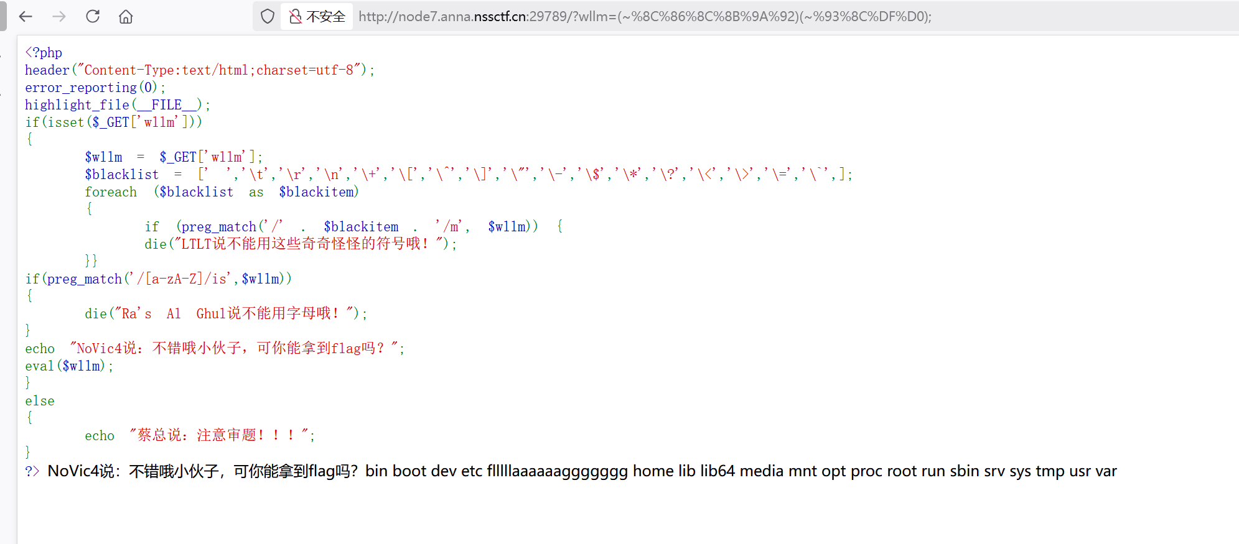Click the "$wllm = $_GET['wllm'];" line
Screen dimensions: 1239x544
(174, 157)
